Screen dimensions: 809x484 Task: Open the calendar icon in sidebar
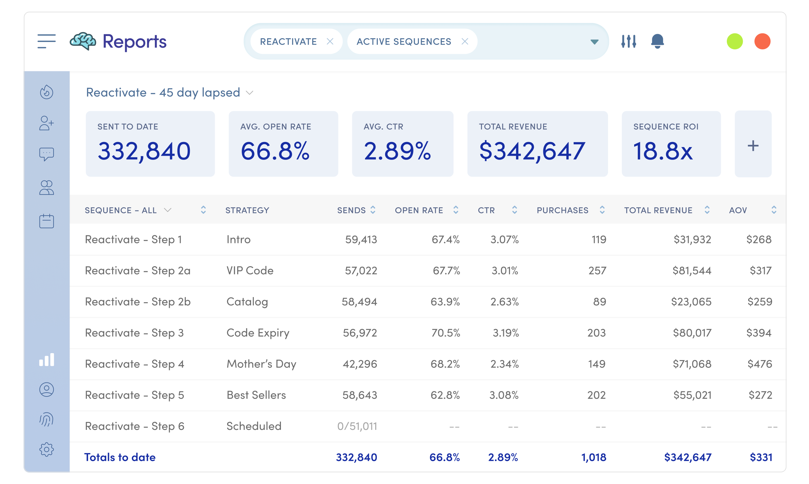click(46, 221)
